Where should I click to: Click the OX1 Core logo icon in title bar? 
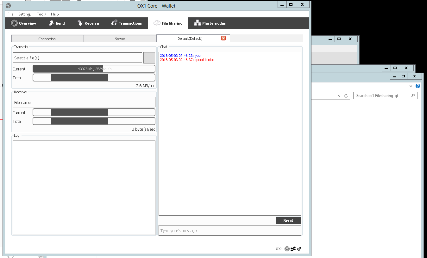[8, 6]
